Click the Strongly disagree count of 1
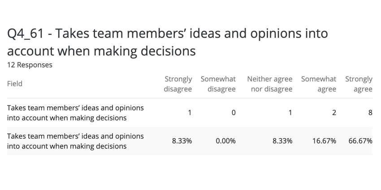Viewport: 381px width, 190px height. [x=190, y=113]
